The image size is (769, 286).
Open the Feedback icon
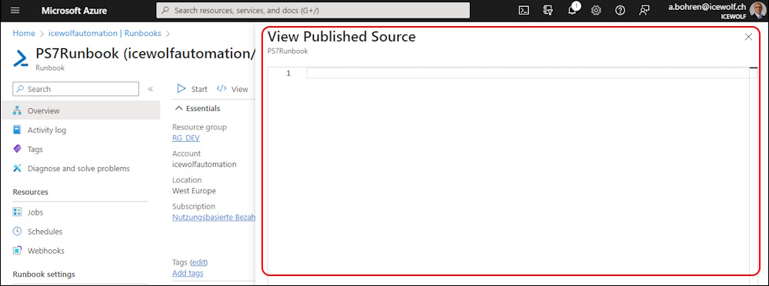[644, 10]
